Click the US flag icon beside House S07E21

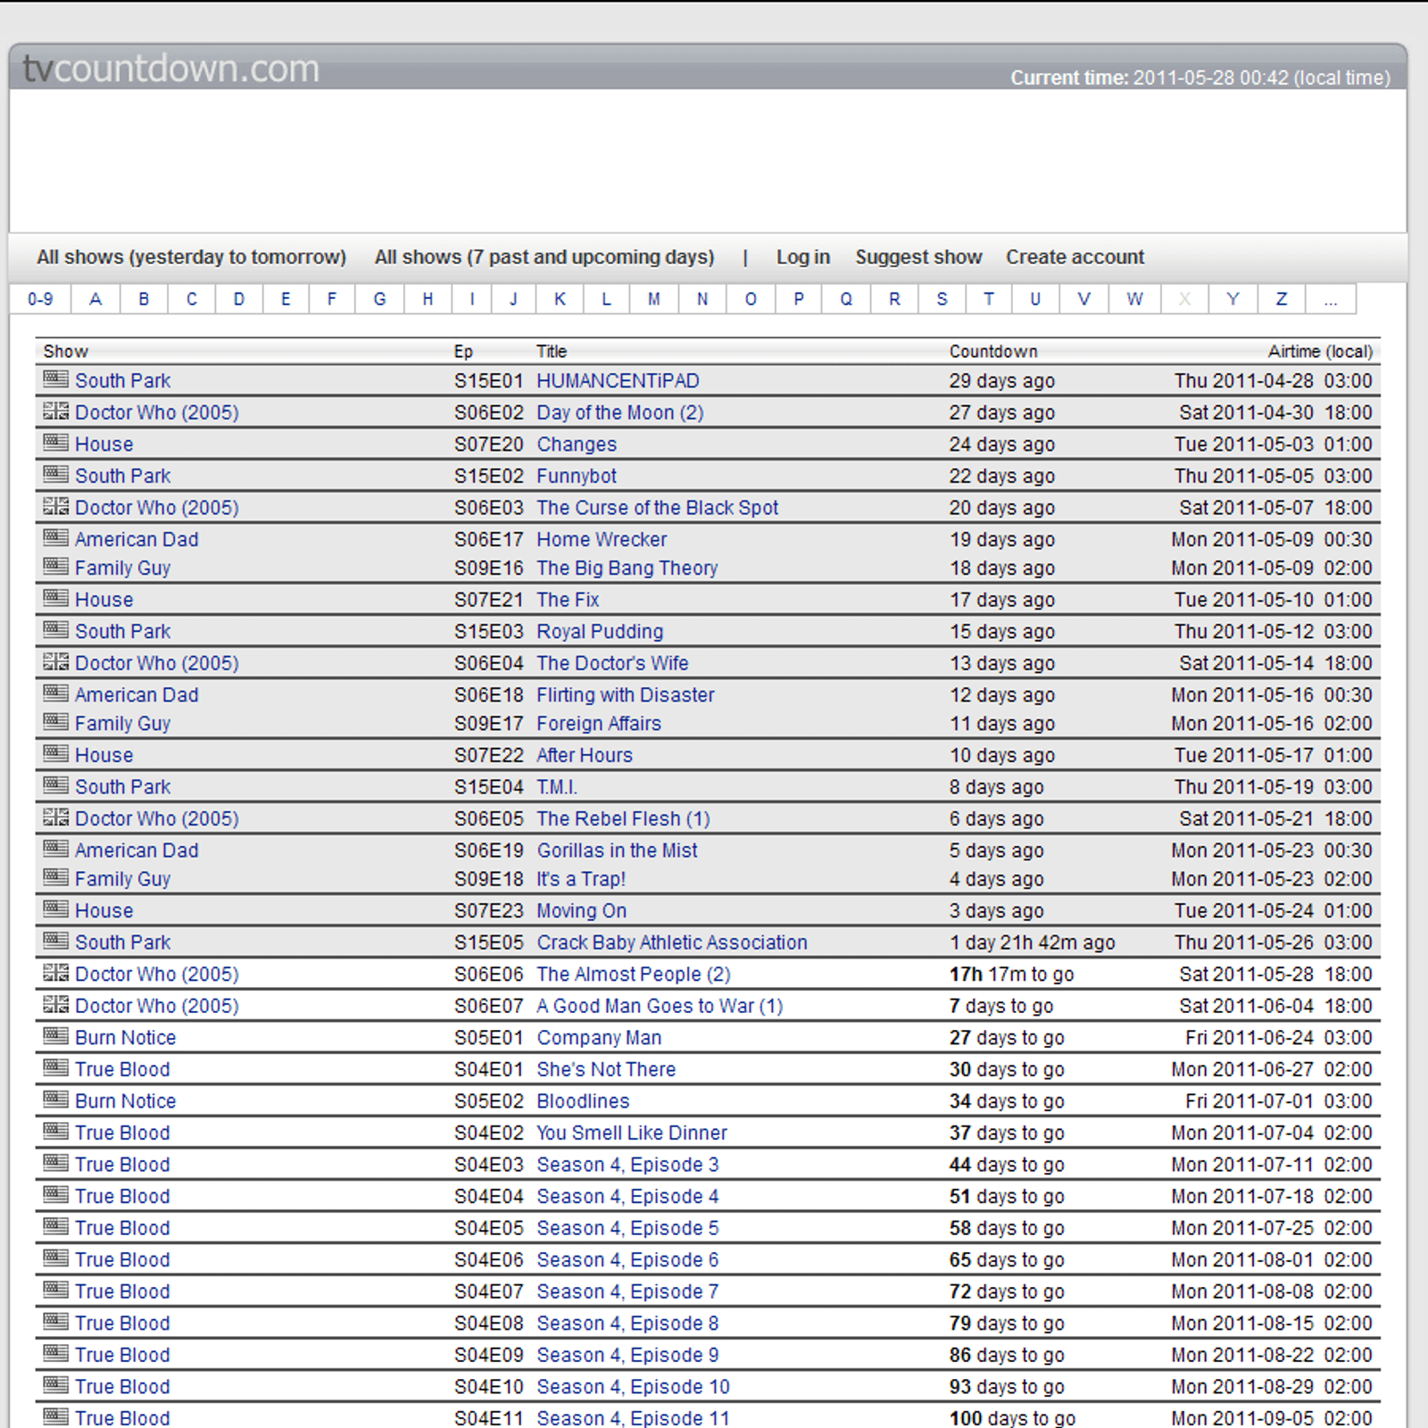pos(55,597)
